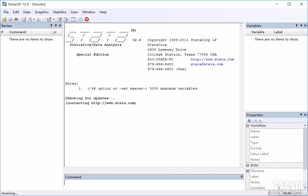
Task: Click the Properties panel scrollbar thumb
Action: point(305,148)
